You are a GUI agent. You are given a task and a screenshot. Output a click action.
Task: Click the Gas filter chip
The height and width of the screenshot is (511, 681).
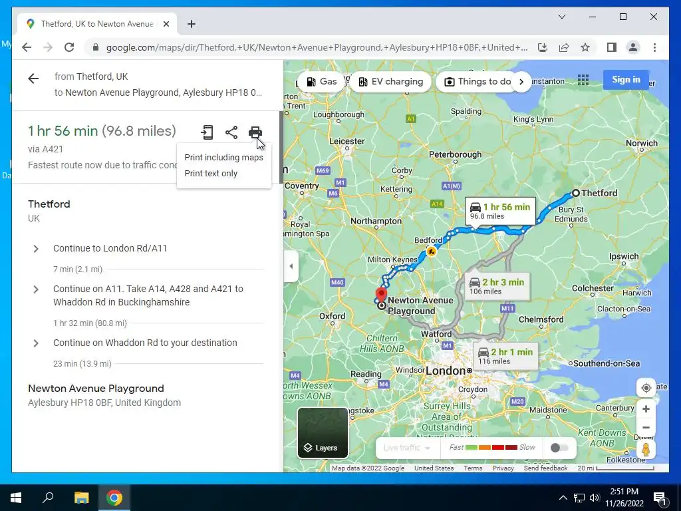[321, 82]
